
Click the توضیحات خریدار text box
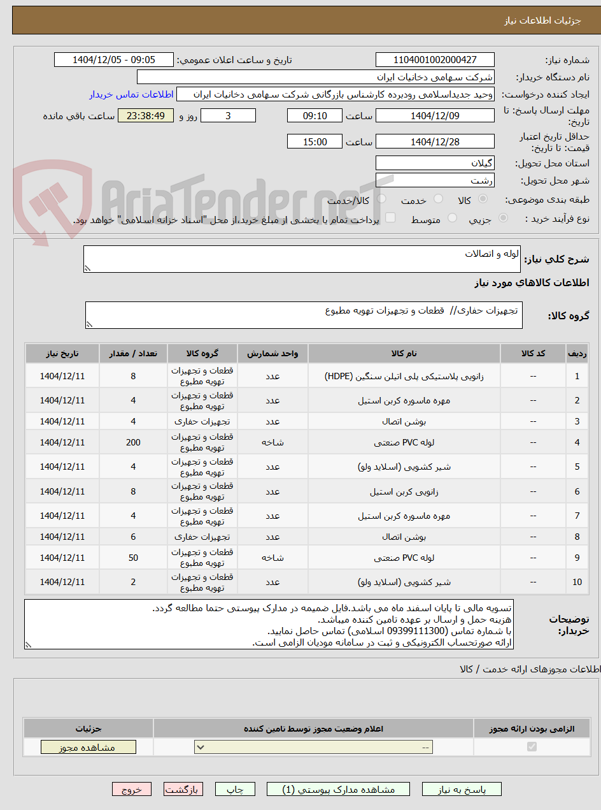pyautogui.click(x=269, y=624)
